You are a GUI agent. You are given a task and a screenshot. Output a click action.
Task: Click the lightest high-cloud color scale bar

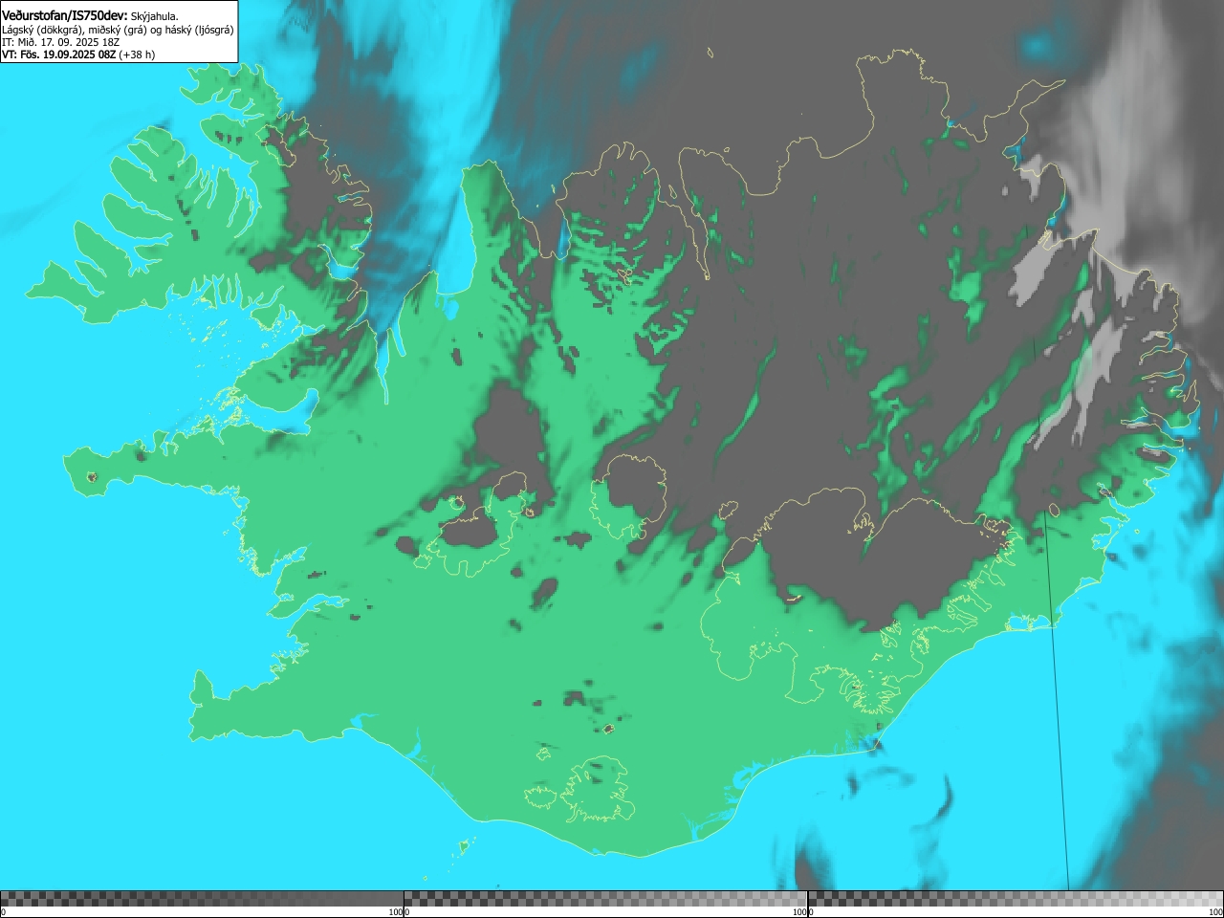click(1016, 899)
